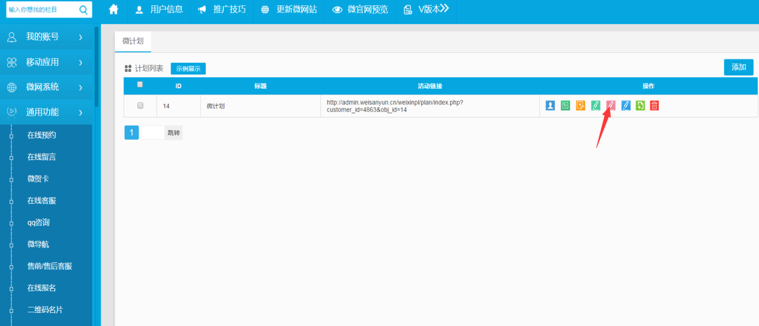Open 用户信息 in the top navigation
This screenshot has height=326, width=759.
pos(159,10)
